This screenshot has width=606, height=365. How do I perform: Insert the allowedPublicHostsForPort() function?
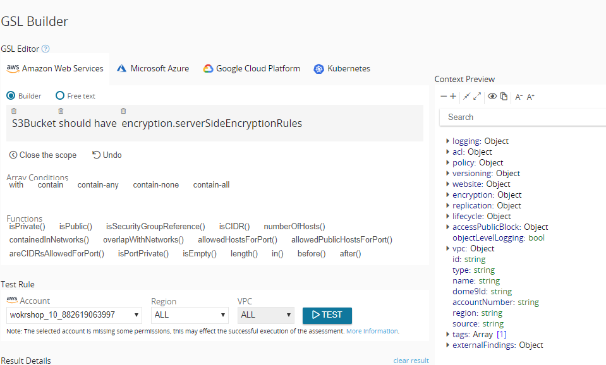point(342,240)
